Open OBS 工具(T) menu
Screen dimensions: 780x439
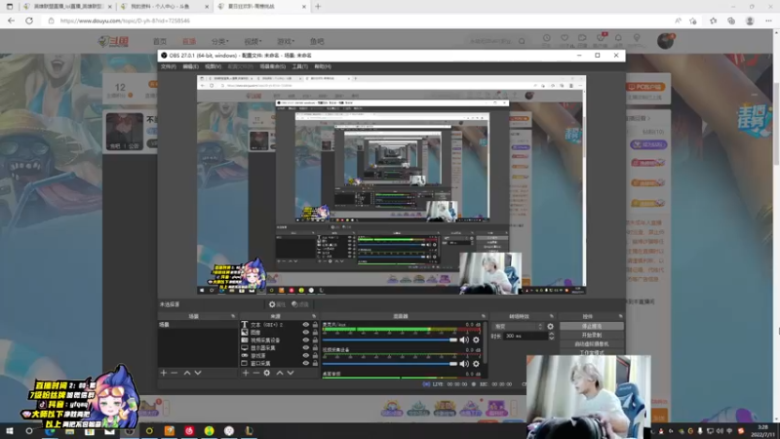click(x=299, y=66)
